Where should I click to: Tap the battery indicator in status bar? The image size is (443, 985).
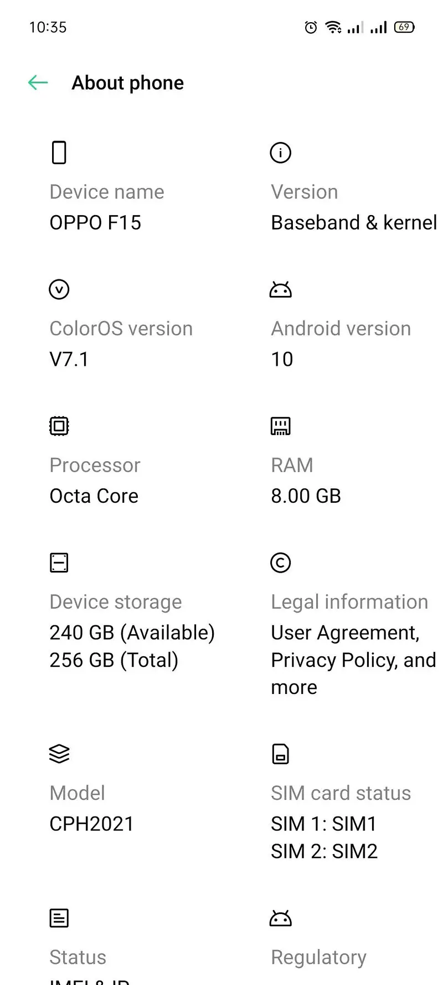(404, 27)
